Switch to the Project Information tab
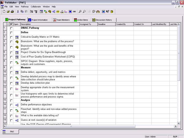This screenshot has height=138, width=184. [40, 20]
